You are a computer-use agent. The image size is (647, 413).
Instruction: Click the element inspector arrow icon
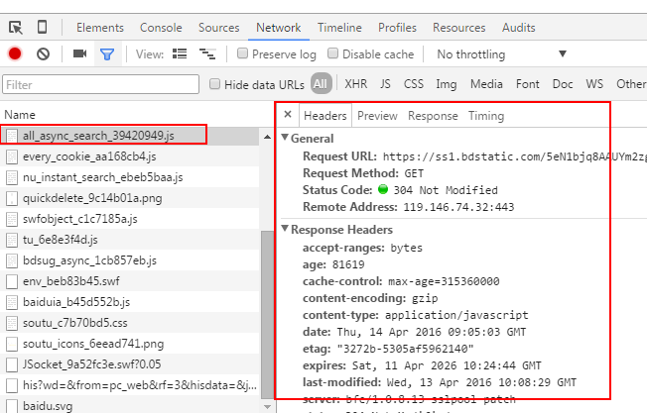16,28
